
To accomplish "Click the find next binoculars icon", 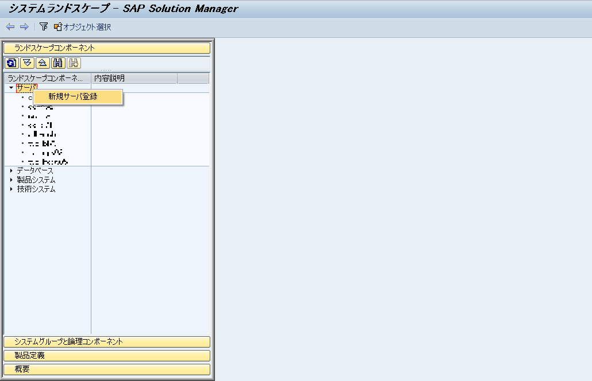I will pyautogui.click(x=74, y=63).
